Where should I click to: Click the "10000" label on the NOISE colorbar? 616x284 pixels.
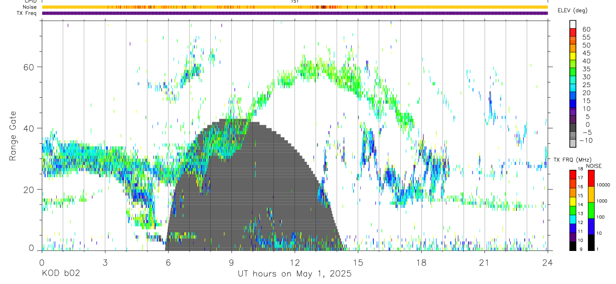tap(603, 185)
